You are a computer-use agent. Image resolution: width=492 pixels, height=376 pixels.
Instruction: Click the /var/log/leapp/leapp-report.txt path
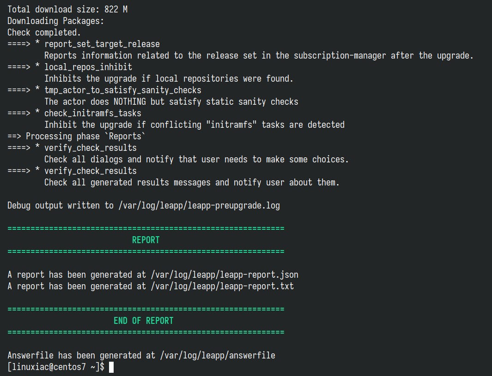(223, 286)
